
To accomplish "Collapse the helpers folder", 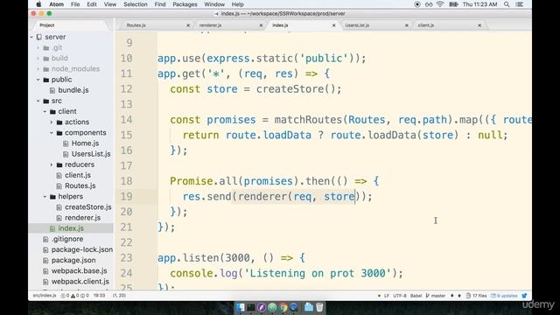I will pyautogui.click(x=45, y=196).
